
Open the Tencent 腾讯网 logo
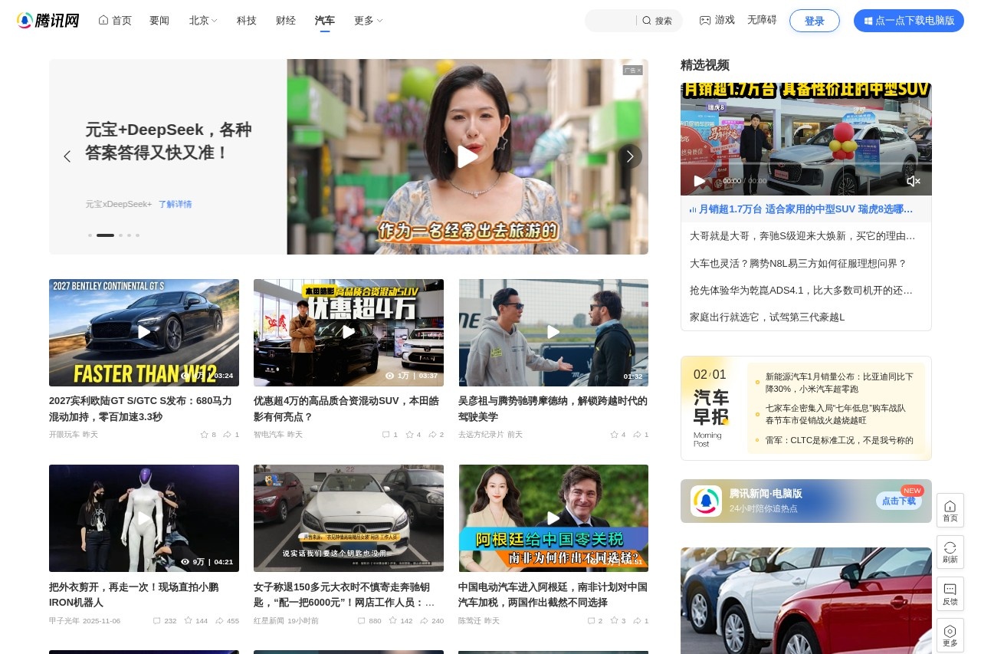click(x=48, y=21)
